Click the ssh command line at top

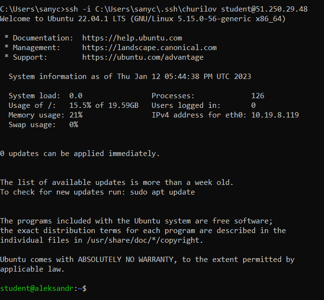154,9
